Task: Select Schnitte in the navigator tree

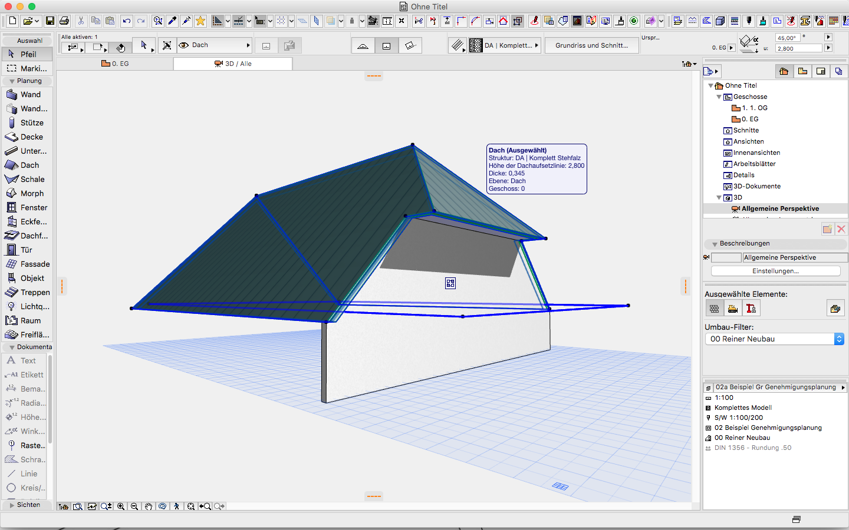Action: click(746, 130)
